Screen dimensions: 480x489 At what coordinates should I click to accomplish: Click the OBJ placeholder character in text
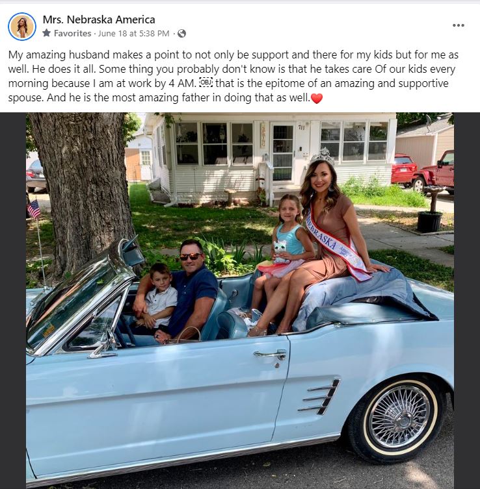coord(206,82)
